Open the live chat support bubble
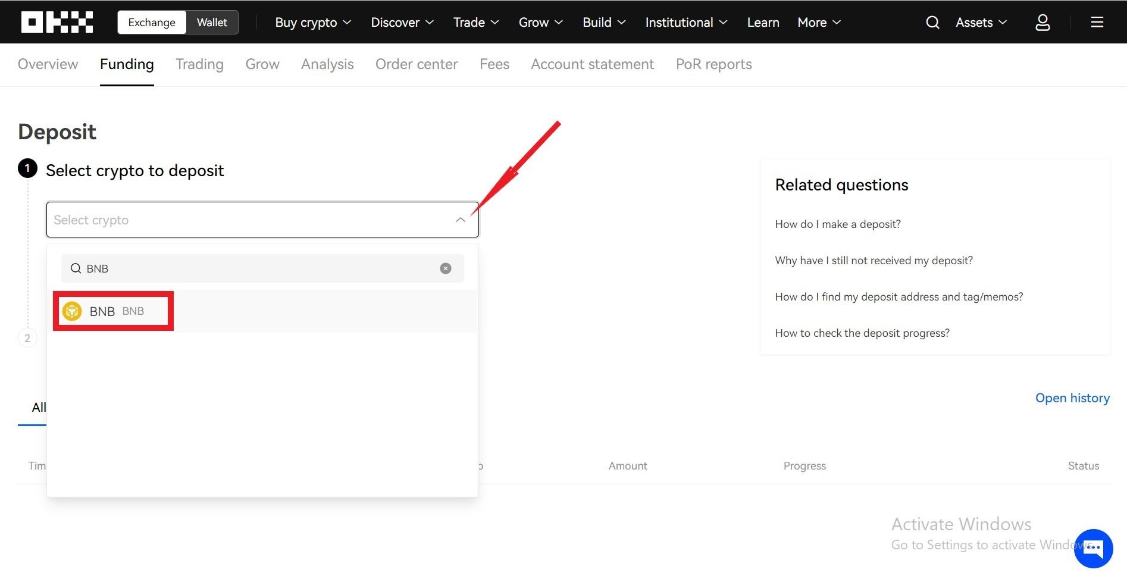Viewport: 1127px width, 582px height. pyautogui.click(x=1094, y=549)
